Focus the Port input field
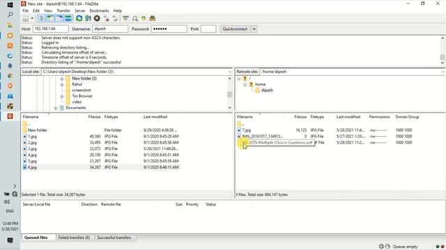This screenshot has width=446, height=250. coord(208,29)
